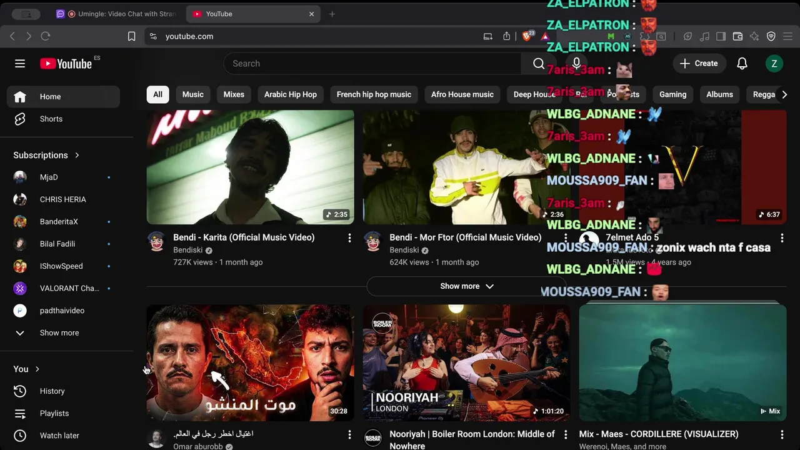The width and height of the screenshot is (800, 450).
Task: Select the Music filter chip
Action: pos(192,94)
